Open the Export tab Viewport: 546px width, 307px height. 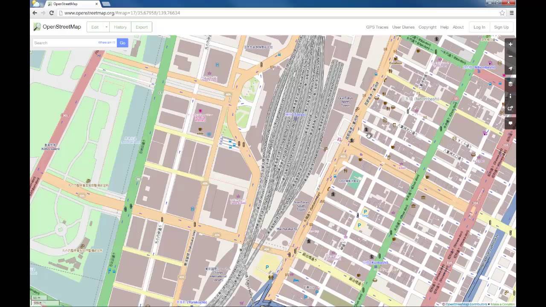[x=142, y=27]
